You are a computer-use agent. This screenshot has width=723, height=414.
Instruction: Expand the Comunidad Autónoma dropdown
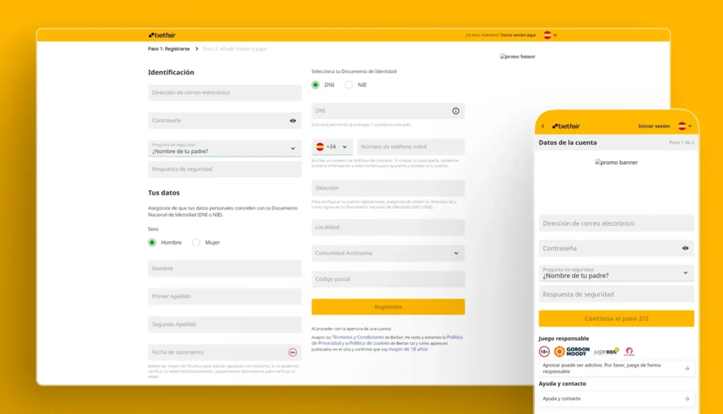point(388,253)
